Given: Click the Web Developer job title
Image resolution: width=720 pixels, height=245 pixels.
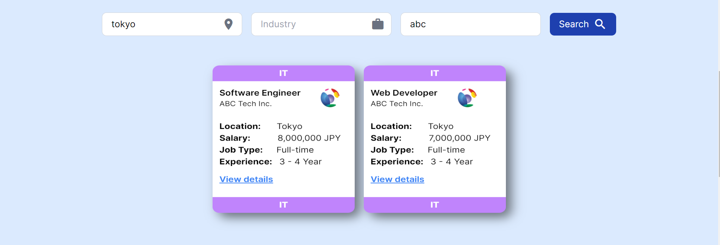Looking at the screenshot, I should pos(404,93).
